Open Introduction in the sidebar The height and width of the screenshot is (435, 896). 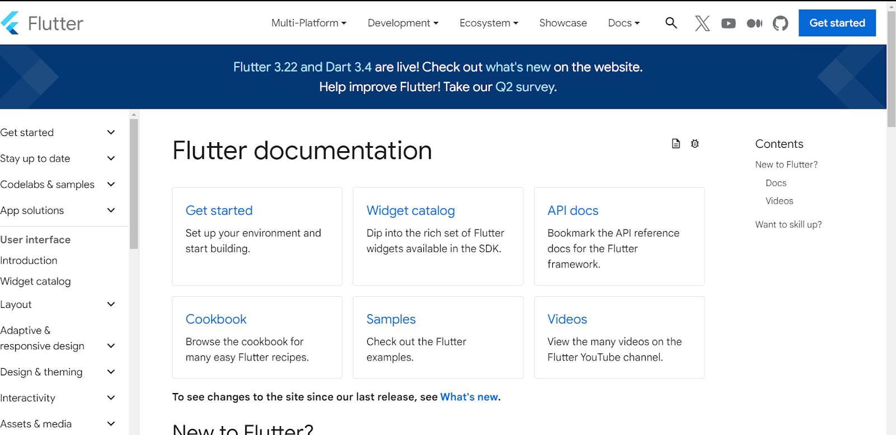click(x=29, y=260)
